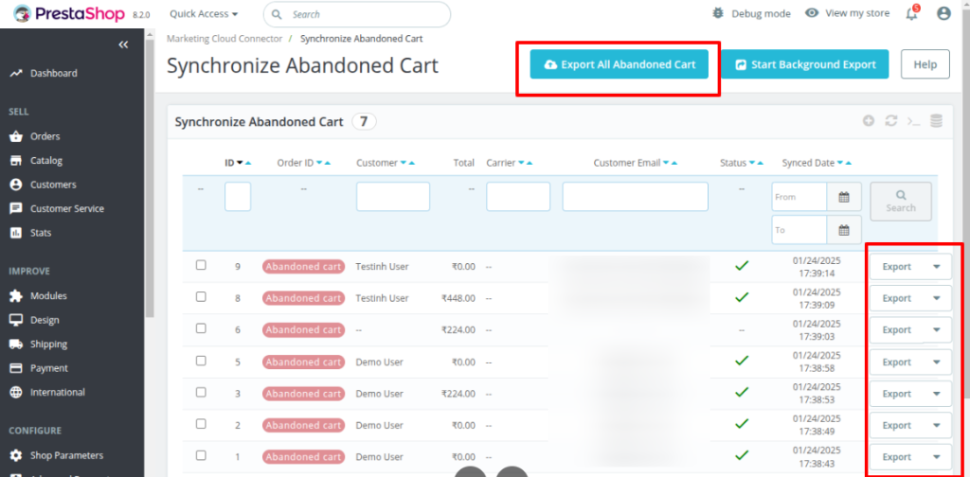
Task: Click the Carrier filter input field
Action: pos(518,197)
